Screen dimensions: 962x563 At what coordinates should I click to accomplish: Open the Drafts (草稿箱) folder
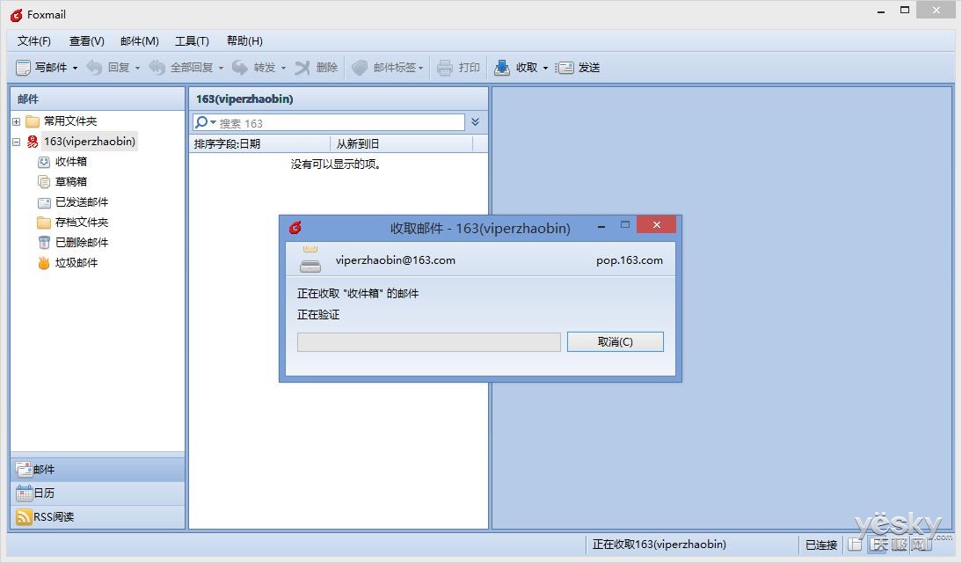coord(71,182)
